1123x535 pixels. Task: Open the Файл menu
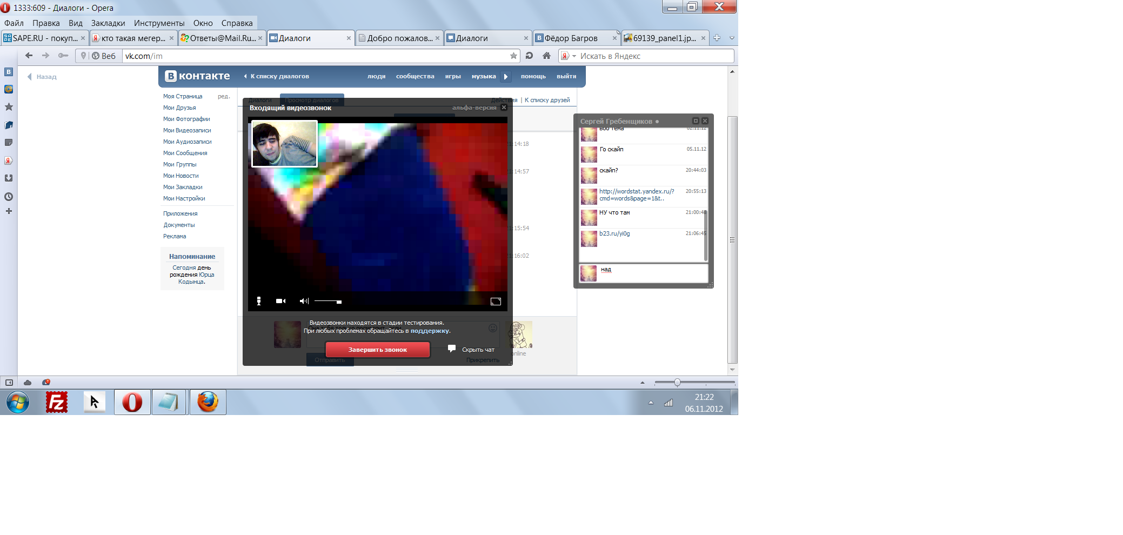(14, 23)
